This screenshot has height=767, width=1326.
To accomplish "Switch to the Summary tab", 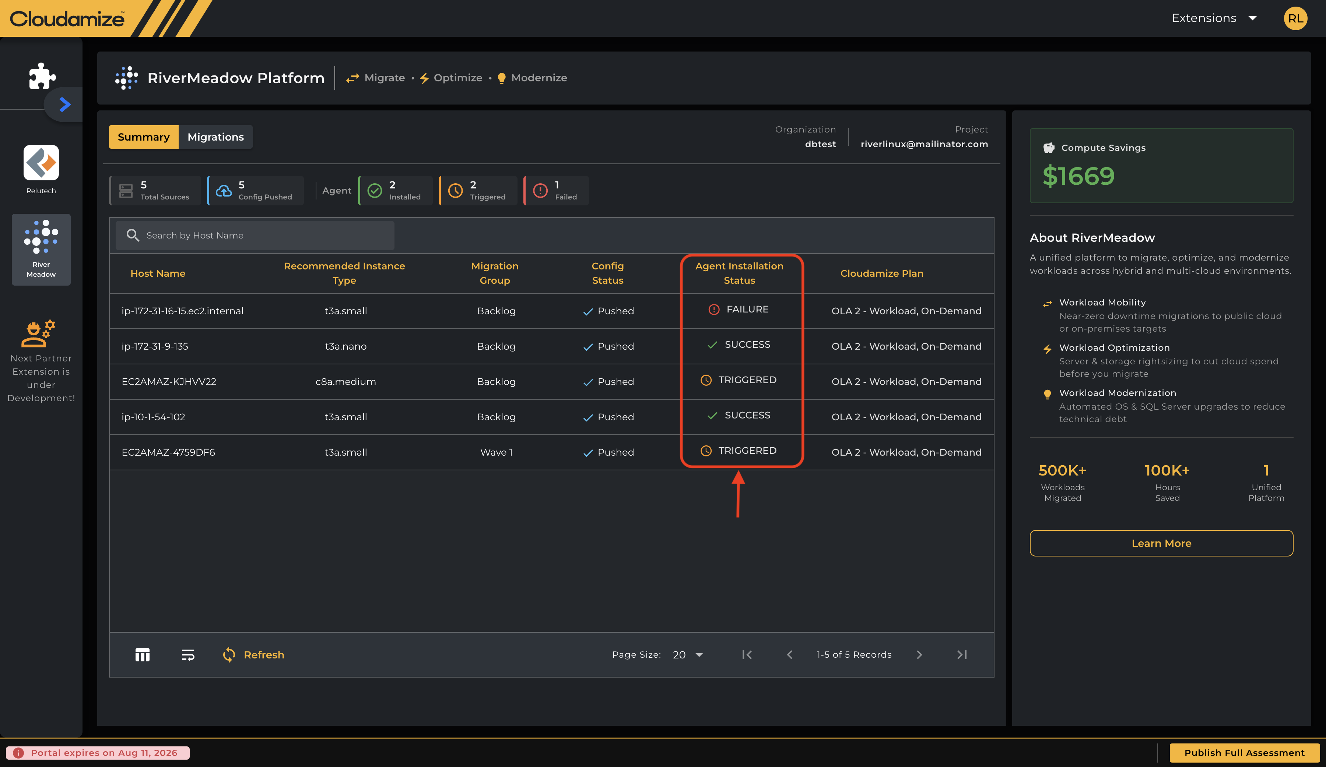I will click(144, 137).
